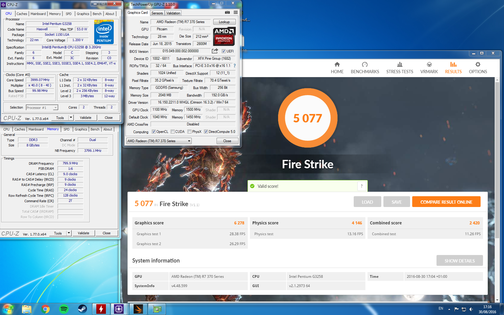Click the Combined score value 2 420
This screenshot has height=315, width=504.
click(474, 223)
